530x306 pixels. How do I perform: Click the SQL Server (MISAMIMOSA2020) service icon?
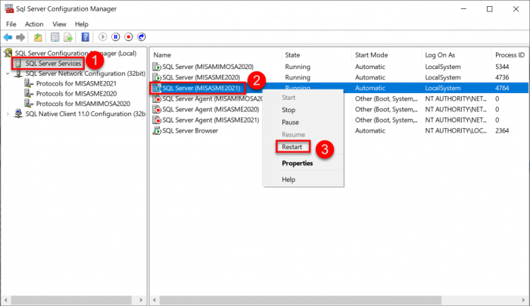pos(157,67)
